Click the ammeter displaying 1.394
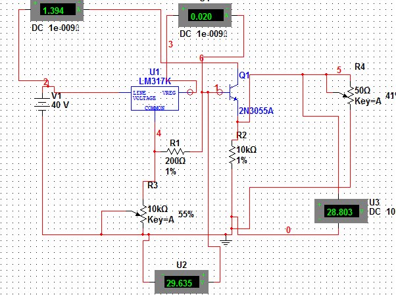Screen dimensions: 396x295 57,10
